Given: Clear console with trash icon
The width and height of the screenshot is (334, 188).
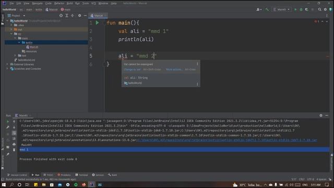Looking at the screenshot, I should [14, 150].
